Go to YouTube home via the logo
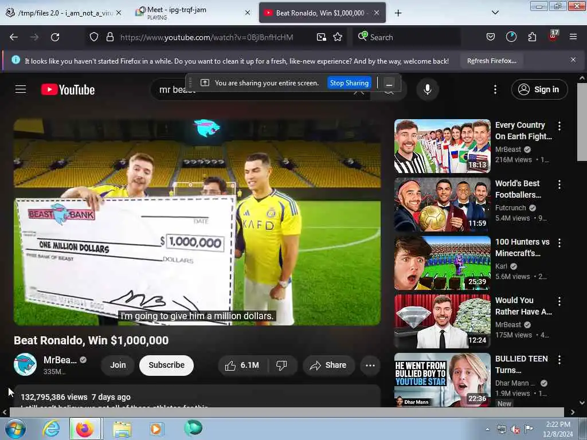The width and height of the screenshot is (587, 440). point(68,90)
